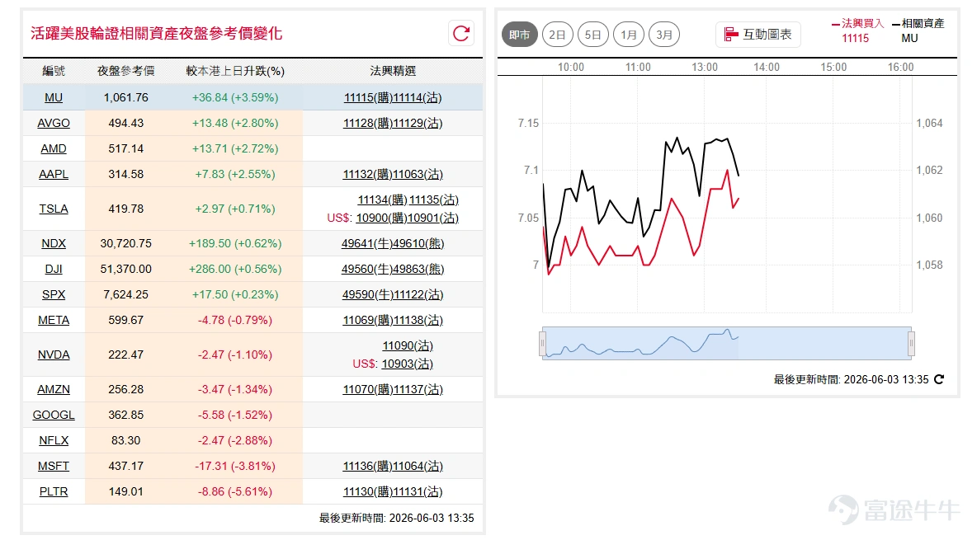Click the 夜盤參考價 column header
The image size is (977, 540).
(x=126, y=71)
